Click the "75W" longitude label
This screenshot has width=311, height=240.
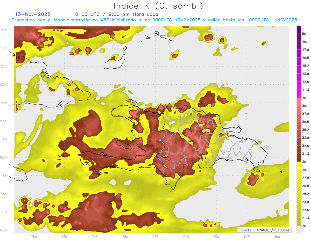65,237
